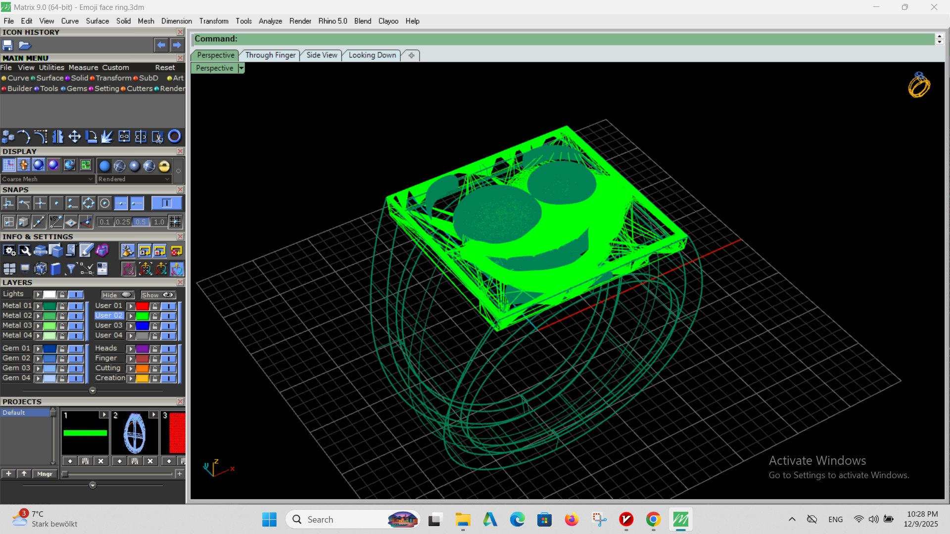Toggle the grid snap button
950x534 pixels.
[x=175, y=222]
